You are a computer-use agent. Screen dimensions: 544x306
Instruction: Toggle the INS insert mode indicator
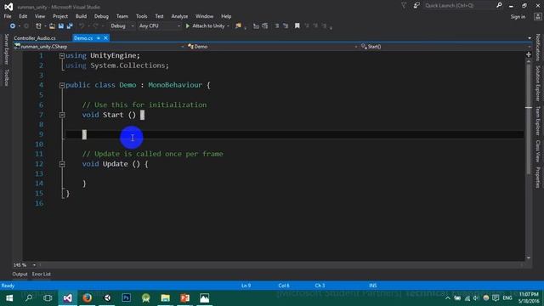[x=373, y=286]
